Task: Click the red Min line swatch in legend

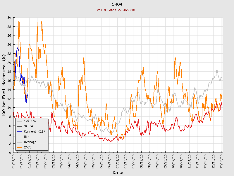Action: click(x=19, y=137)
